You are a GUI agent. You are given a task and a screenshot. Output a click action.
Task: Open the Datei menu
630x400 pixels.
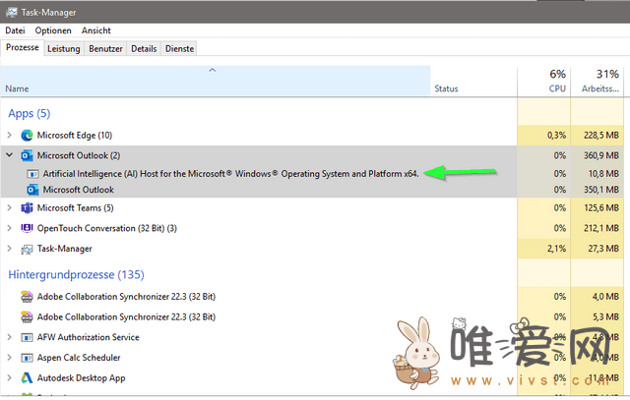click(15, 30)
